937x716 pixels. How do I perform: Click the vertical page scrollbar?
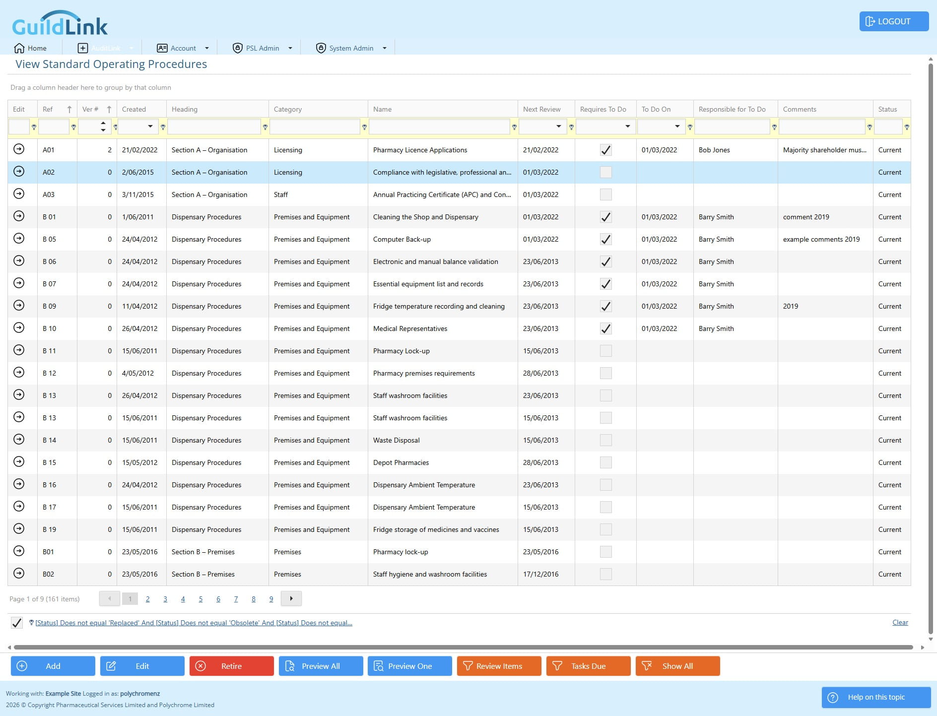(x=931, y=349)
